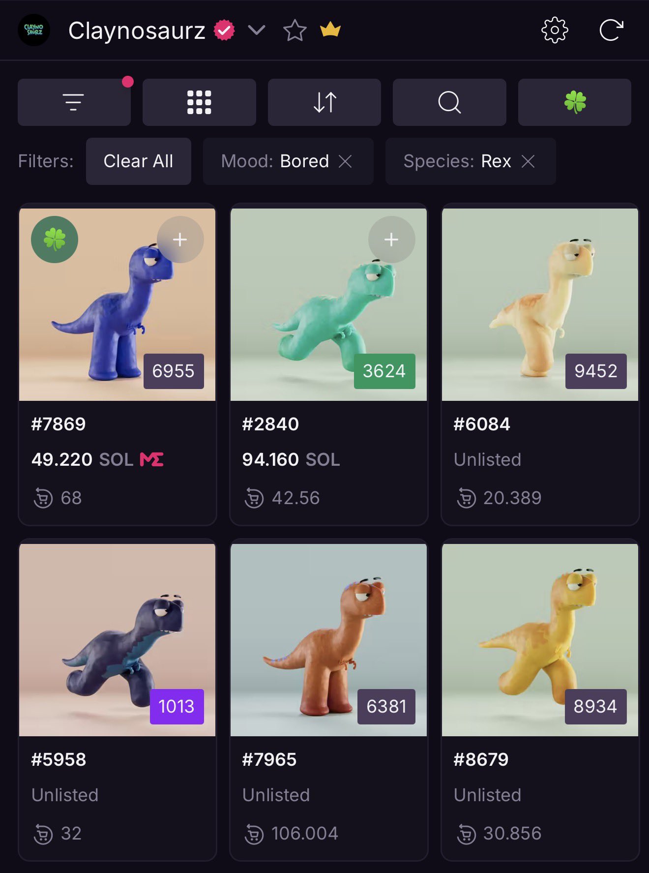Image resolution: width=649 pixels, height=873 pixels.
Task: Toggle the green clover toolbar button
Action: click(574, 102)
